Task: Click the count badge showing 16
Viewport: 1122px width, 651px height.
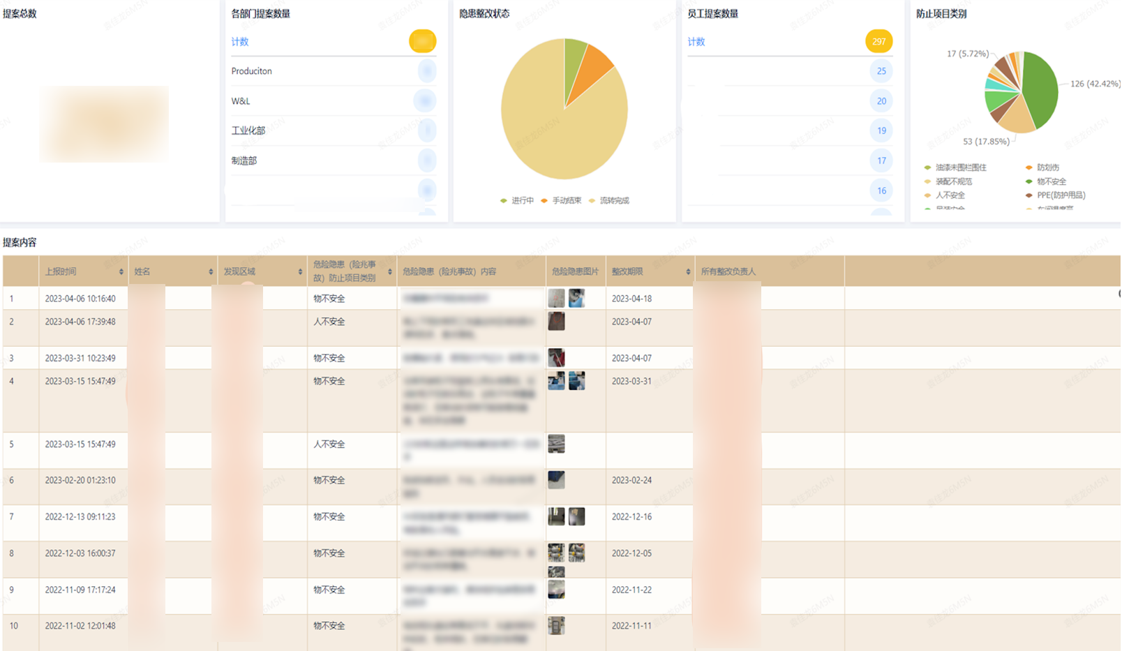Action: pos(881,190)
